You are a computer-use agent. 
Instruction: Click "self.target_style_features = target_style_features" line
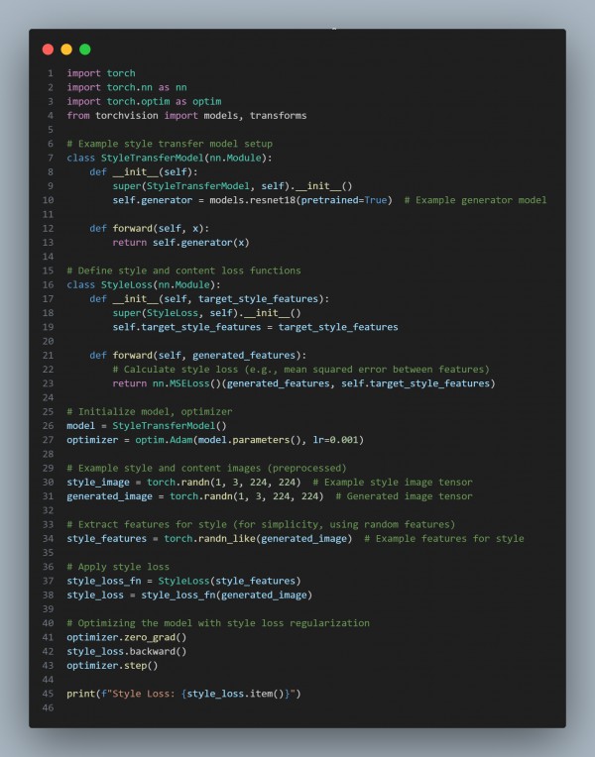255,327
